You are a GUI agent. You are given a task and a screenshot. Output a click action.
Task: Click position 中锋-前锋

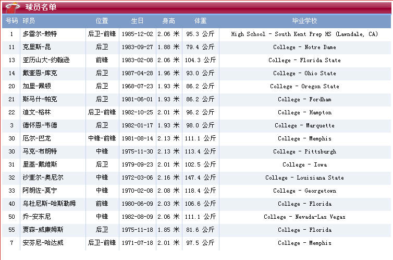102,138
